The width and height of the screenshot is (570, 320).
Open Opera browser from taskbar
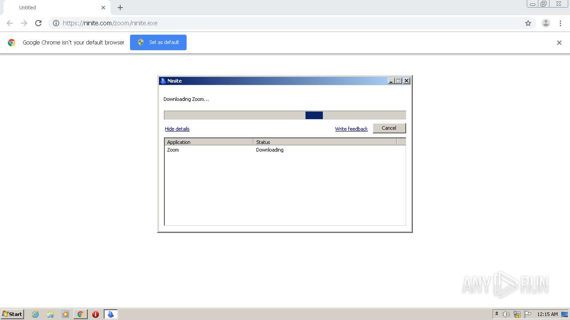tap(95, 314)
